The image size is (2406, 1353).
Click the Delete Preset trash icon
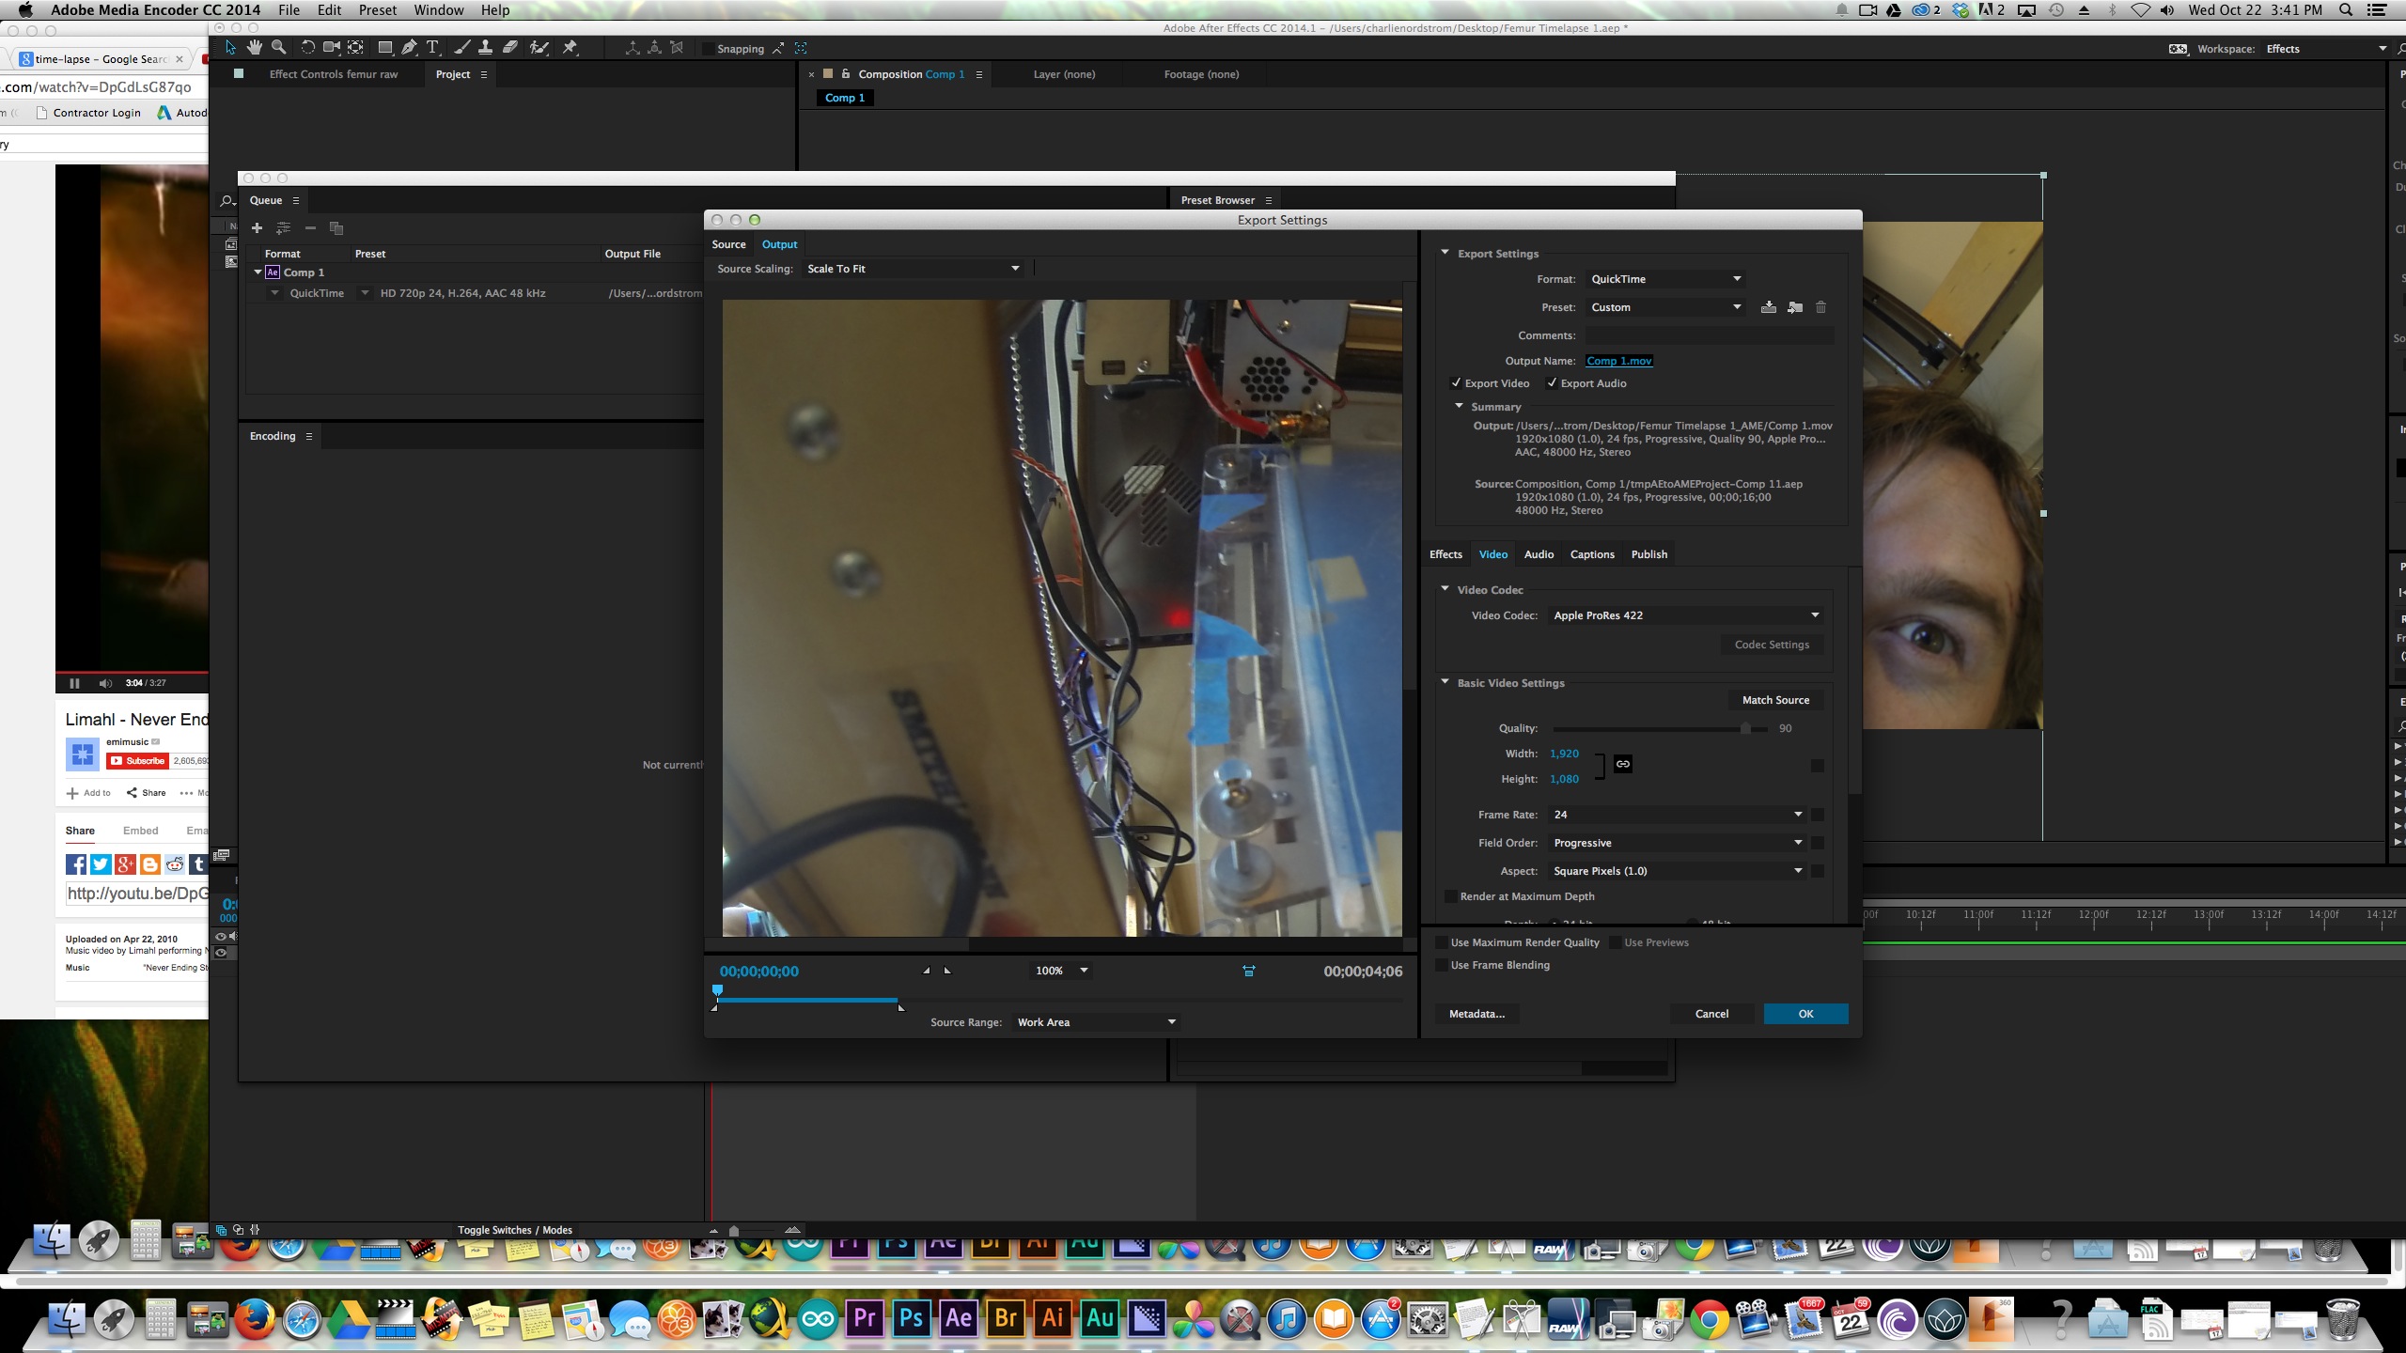coord(1820,307)
